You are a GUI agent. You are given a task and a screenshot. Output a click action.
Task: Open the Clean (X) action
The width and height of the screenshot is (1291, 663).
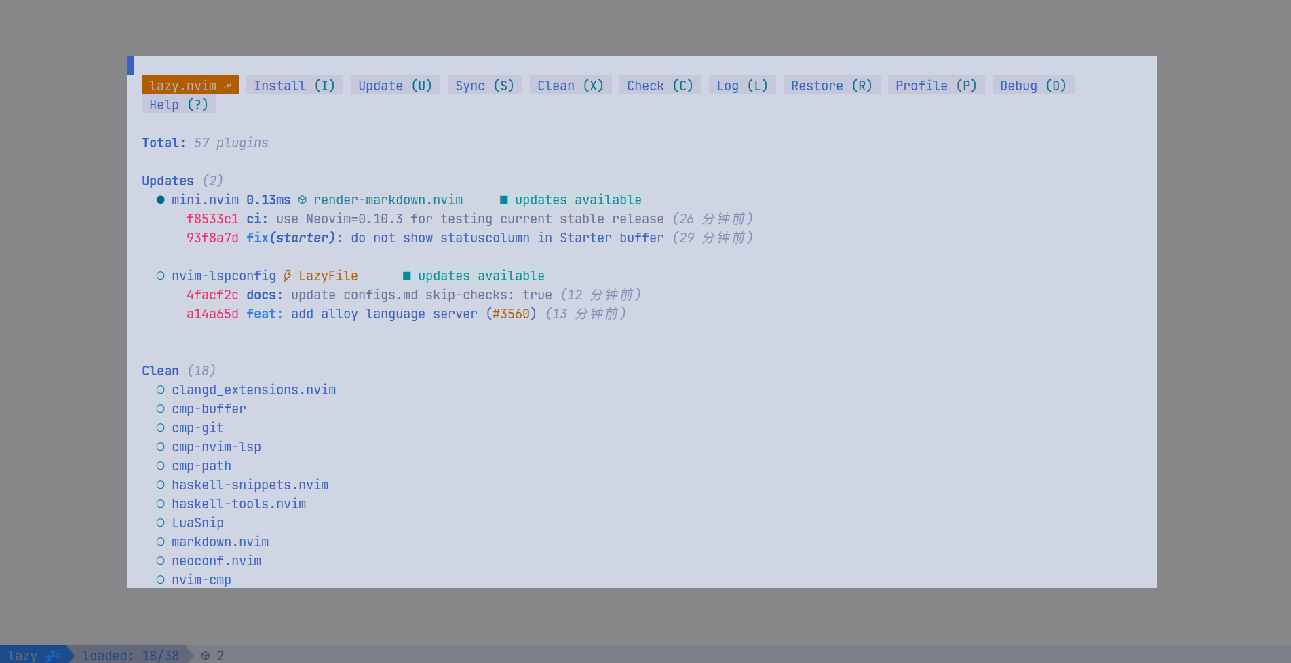(x=571, y=86)
